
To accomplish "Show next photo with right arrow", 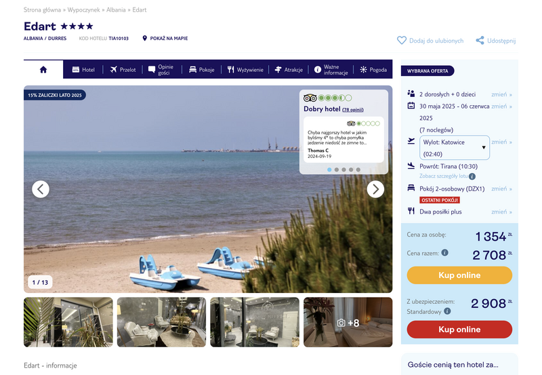I will [375, 189].
